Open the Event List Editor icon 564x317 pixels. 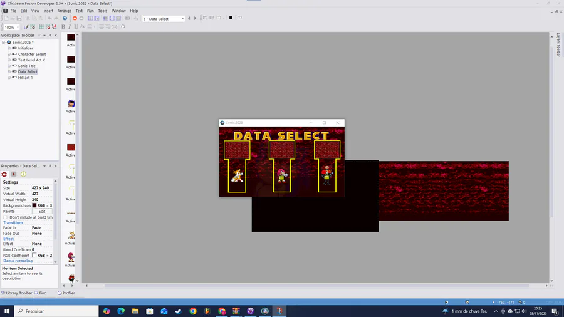tap(112, 18)
